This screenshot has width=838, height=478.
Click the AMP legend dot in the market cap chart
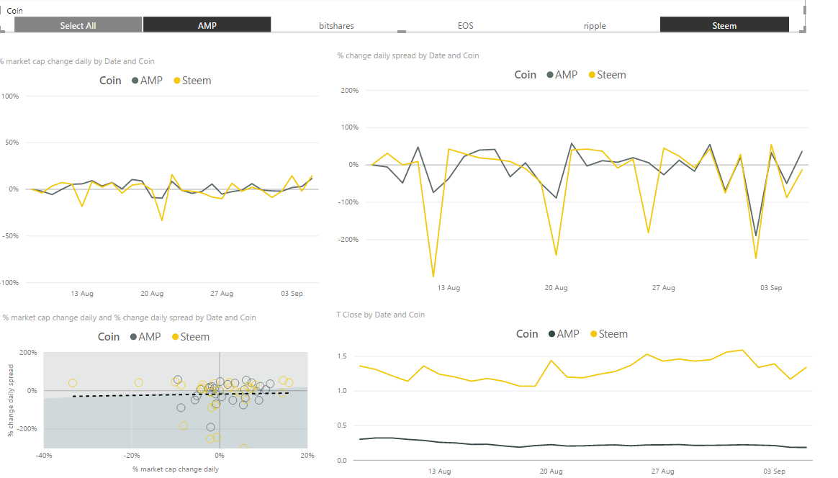click(135, 81)
